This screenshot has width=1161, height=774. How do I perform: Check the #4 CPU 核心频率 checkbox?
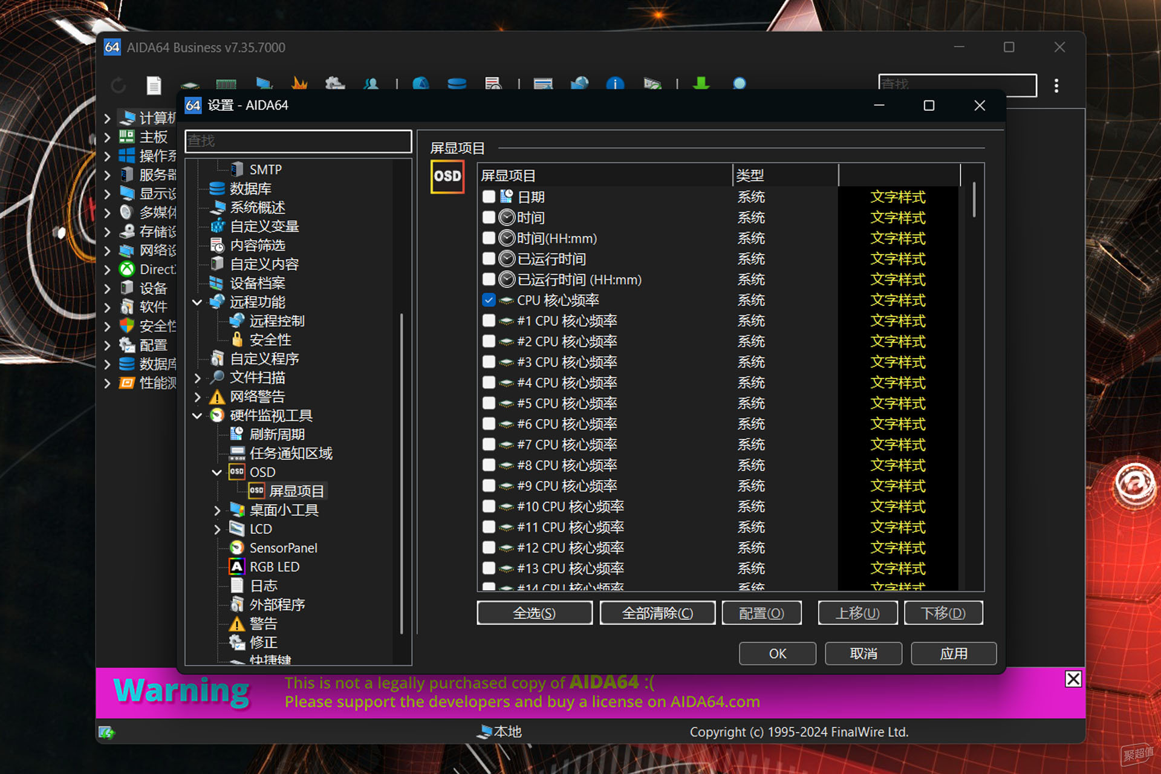point(489,383)
